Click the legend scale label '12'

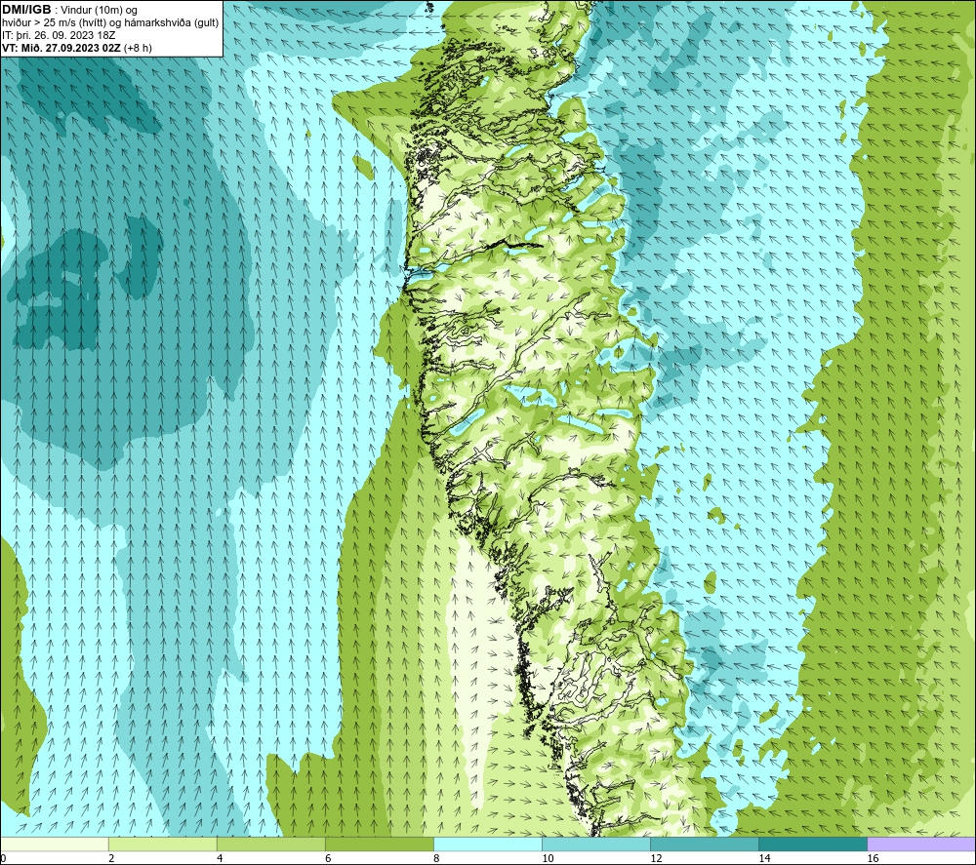[656, 858]
